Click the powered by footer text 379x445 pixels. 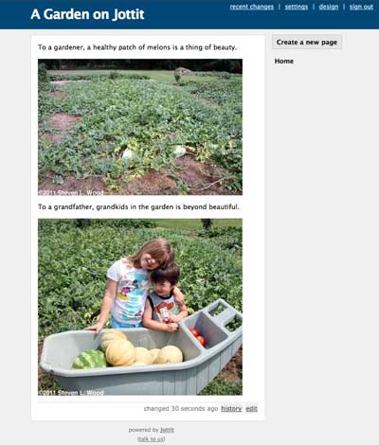pos(143,430)
